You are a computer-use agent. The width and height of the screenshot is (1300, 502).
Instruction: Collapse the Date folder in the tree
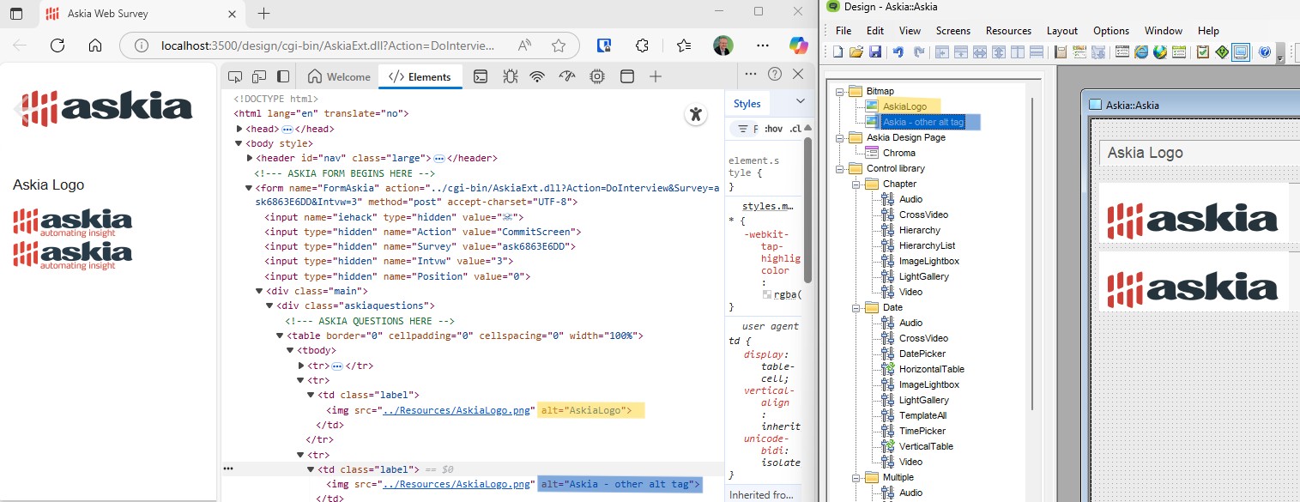click(854, 307)
